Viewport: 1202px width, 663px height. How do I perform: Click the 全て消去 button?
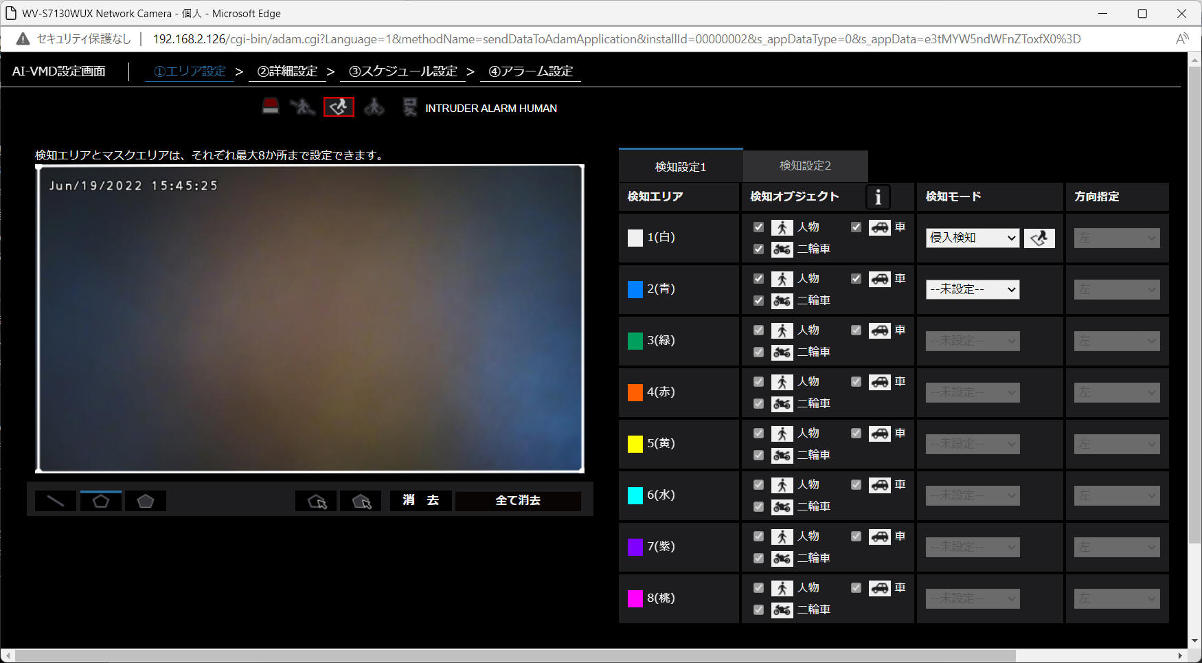(x=518, y=501)
